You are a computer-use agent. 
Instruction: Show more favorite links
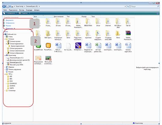11,28
